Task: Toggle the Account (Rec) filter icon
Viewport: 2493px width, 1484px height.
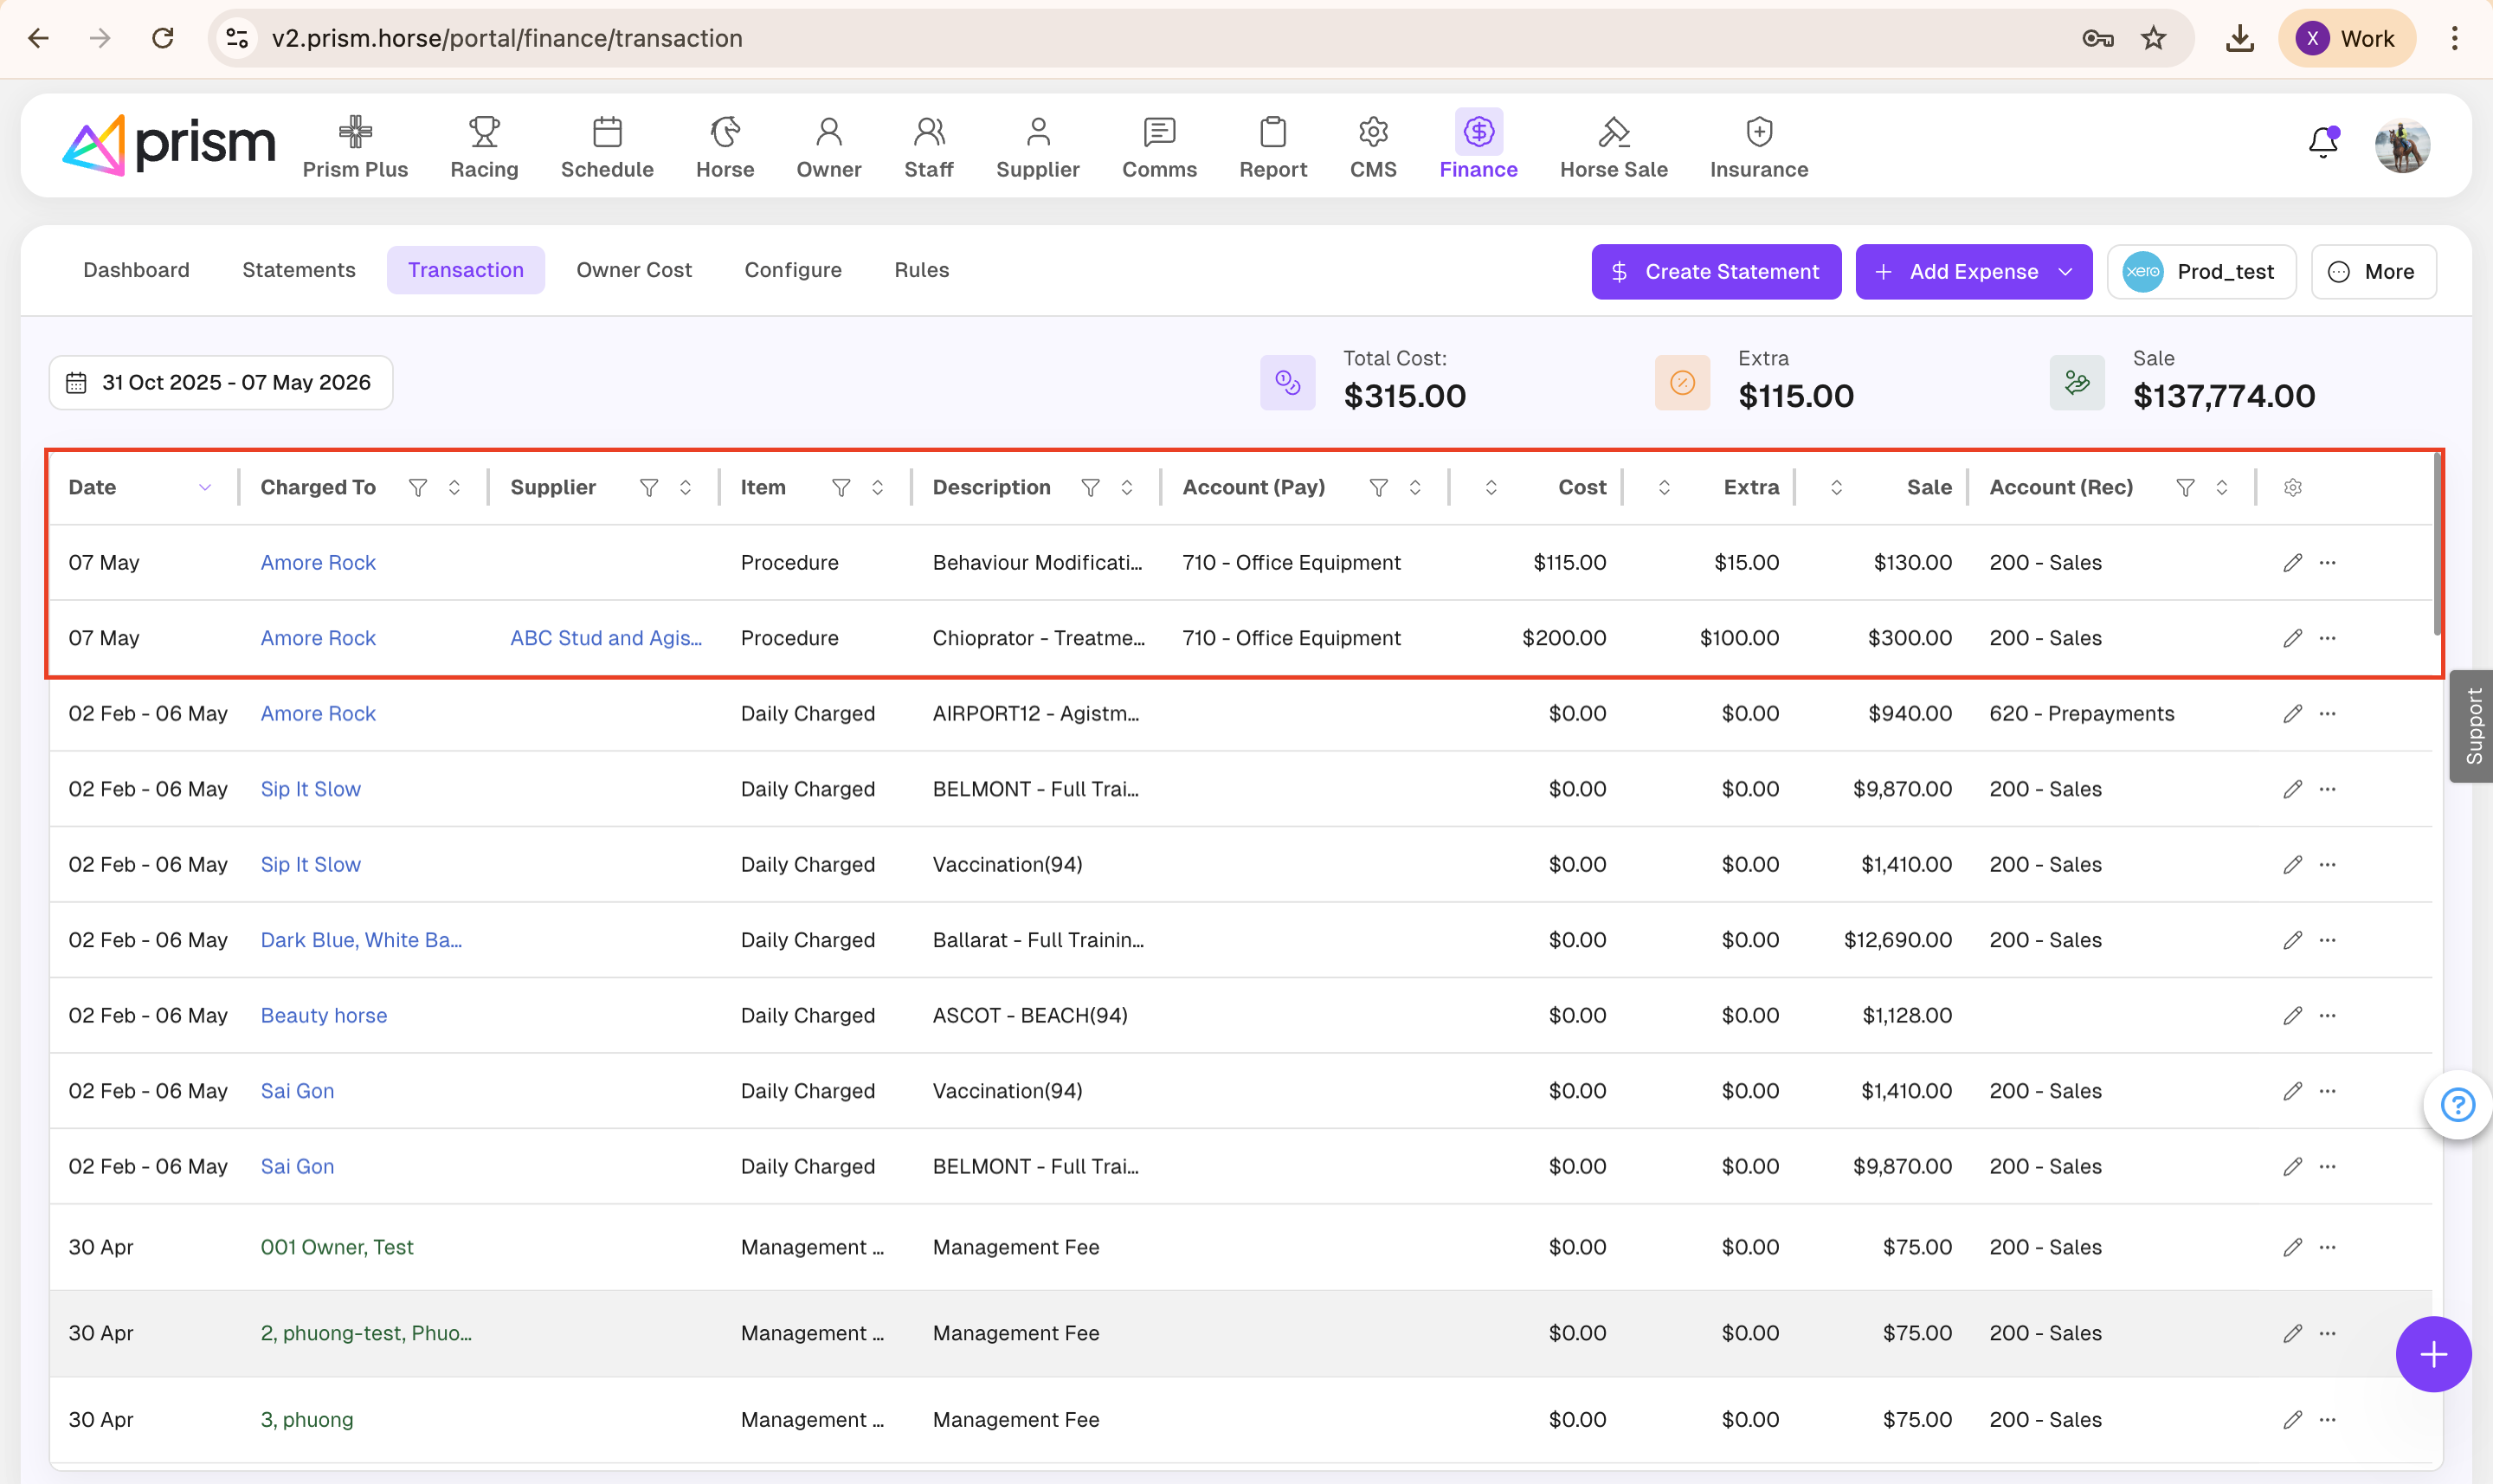Action: click(x=2185, y=487)
